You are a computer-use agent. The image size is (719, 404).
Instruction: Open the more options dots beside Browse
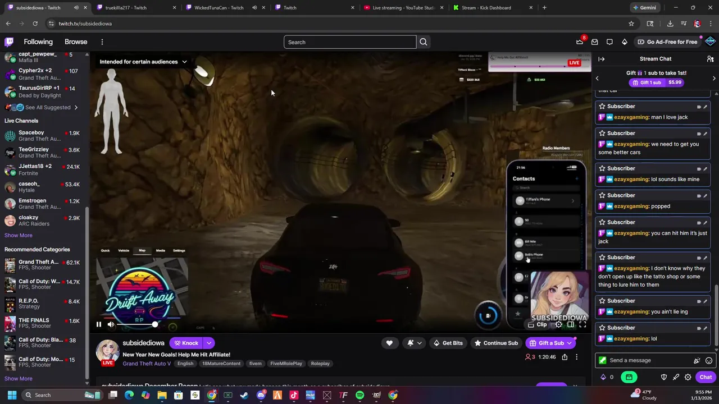[102, 42]
